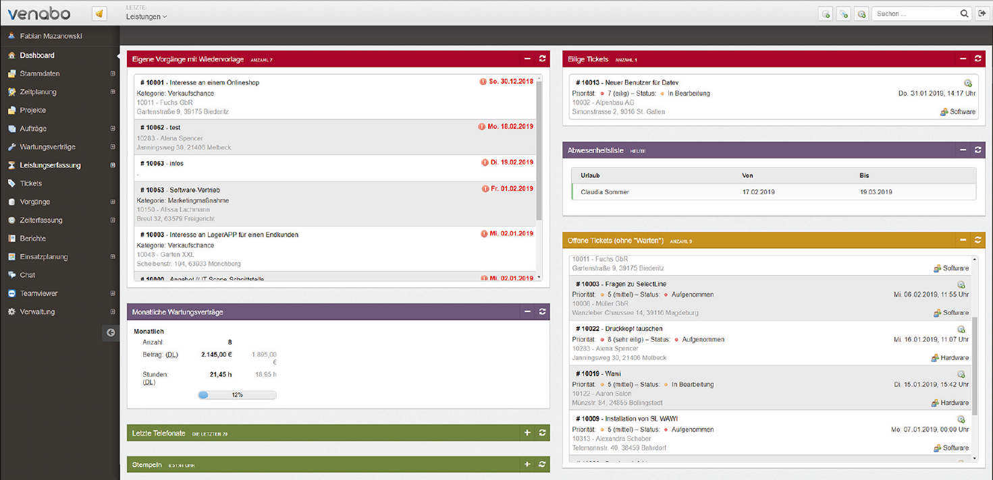Image resolution: width=993 pixels, height=480 pixels.
Task: Click the logout icon in top bar
Action: click(x=982, y=13)
